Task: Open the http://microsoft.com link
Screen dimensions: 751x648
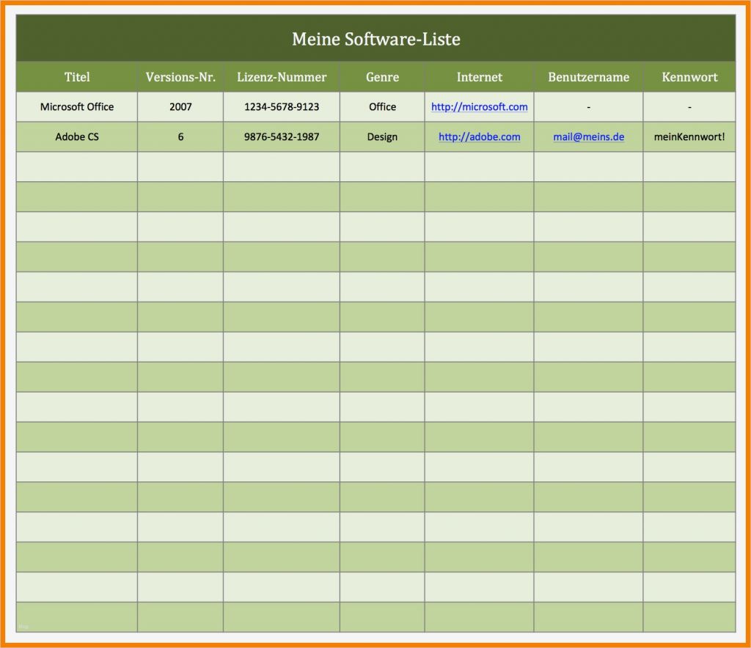Action: tap(479, 107)
